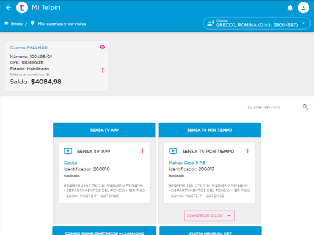Focus the Buscar servicio search field
Viewport: 314px width, 235px height.
[x=272, y=107]
